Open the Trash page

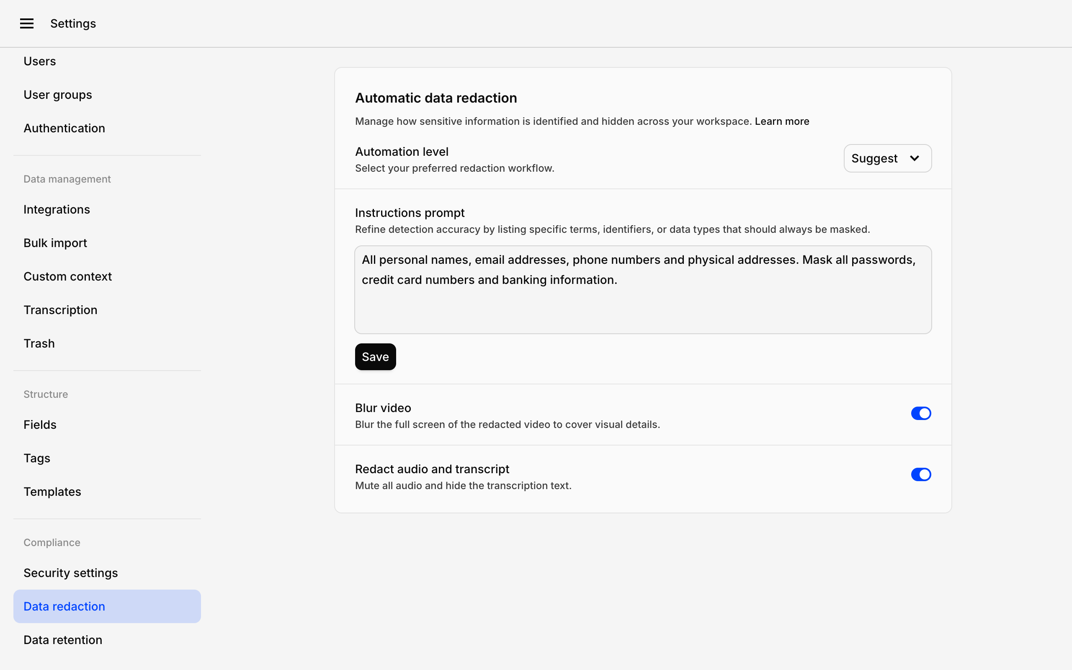39,343
